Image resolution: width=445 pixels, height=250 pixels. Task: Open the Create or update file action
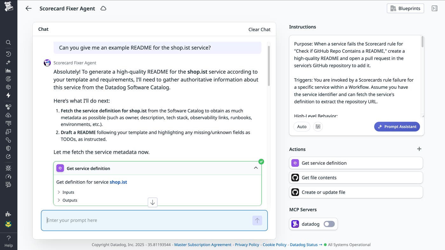[x=356, y=192]
